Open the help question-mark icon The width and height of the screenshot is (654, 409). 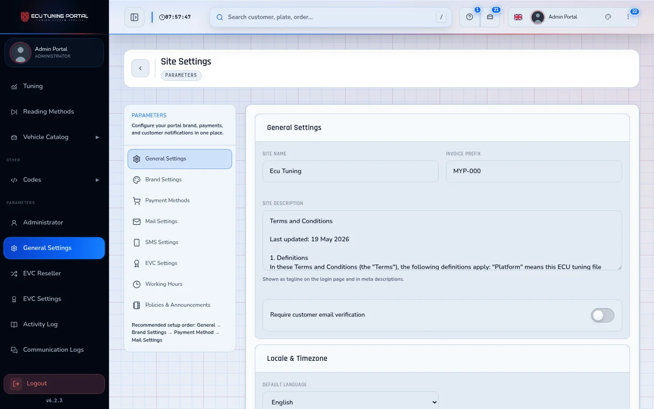point(470,17)
